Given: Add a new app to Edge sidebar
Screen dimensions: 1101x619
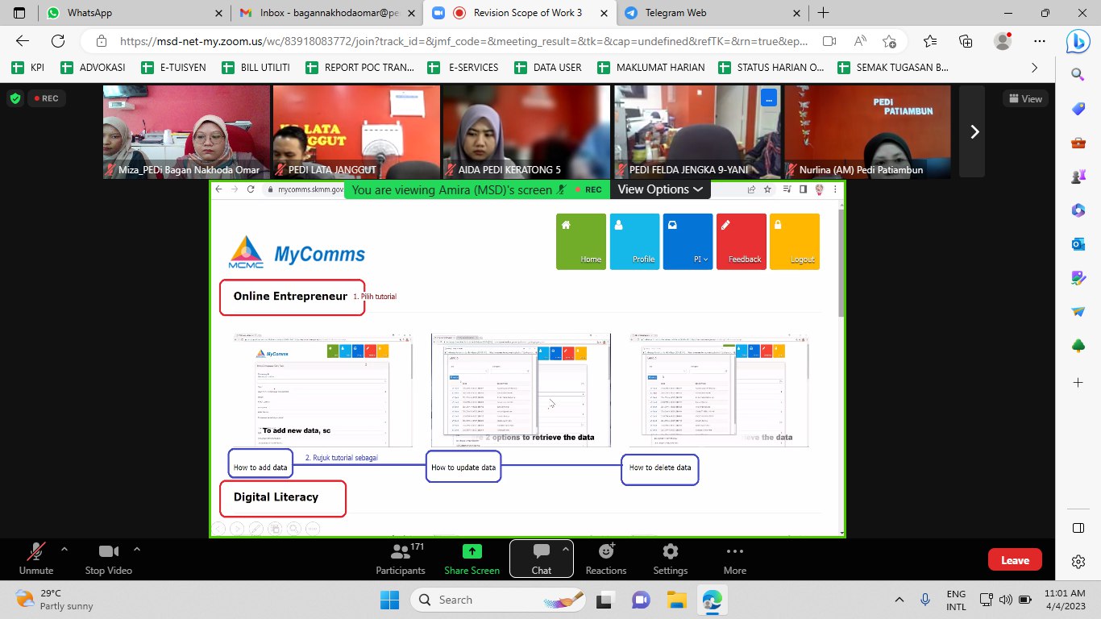Looking at the screenshot, I should pyautogui.click(x=1078, y=381).
